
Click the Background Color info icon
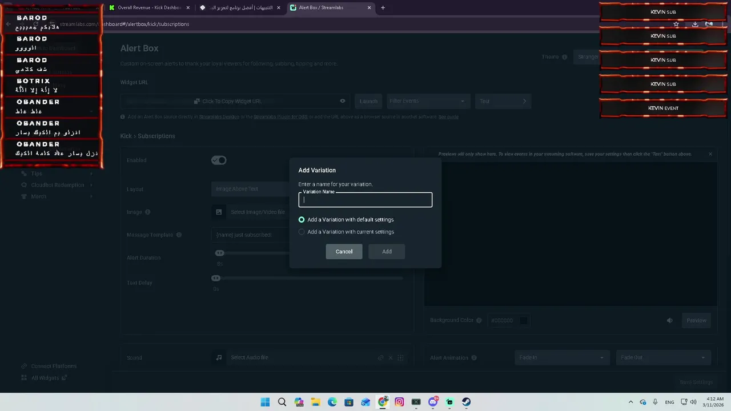[479, 320]
